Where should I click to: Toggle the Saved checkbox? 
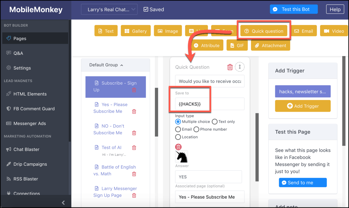[x=146, y=10]
